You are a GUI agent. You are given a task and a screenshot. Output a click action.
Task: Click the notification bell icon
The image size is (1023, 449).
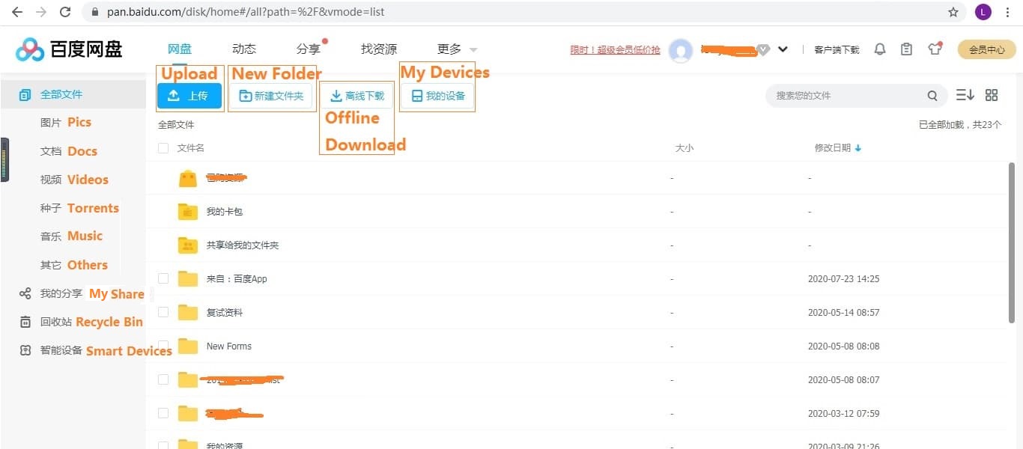880,49
